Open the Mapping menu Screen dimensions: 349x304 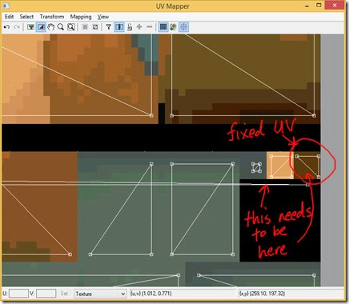[x=81, y=17]
